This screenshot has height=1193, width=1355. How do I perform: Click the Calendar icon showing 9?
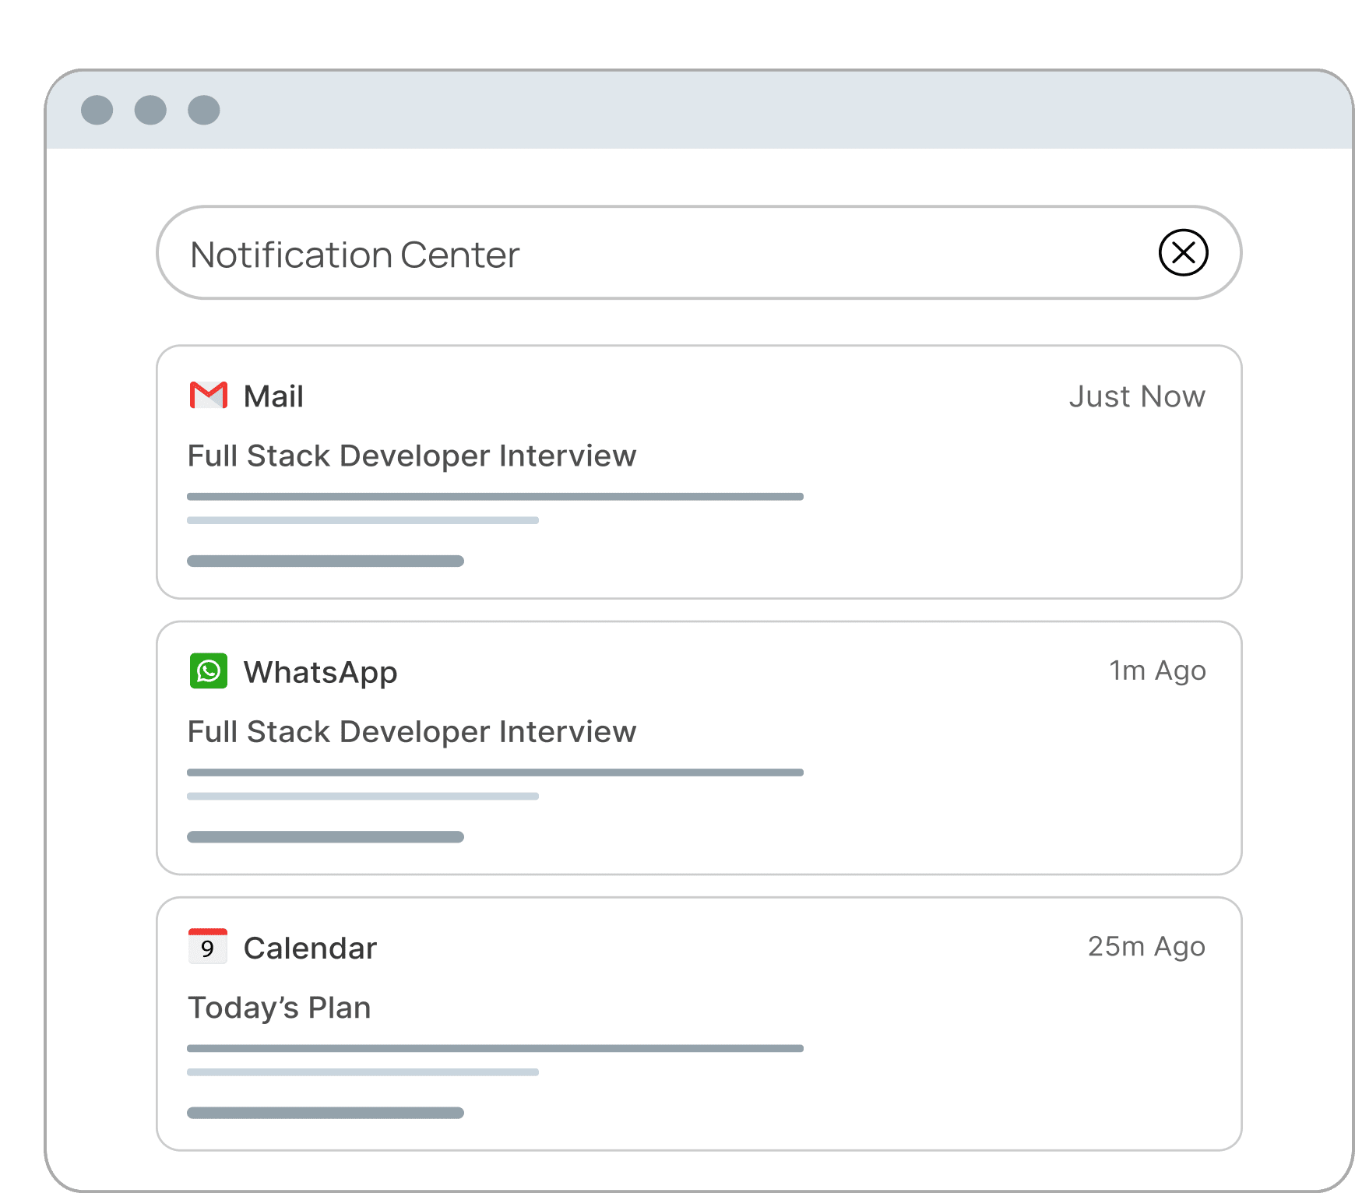(x=208, y=947)
